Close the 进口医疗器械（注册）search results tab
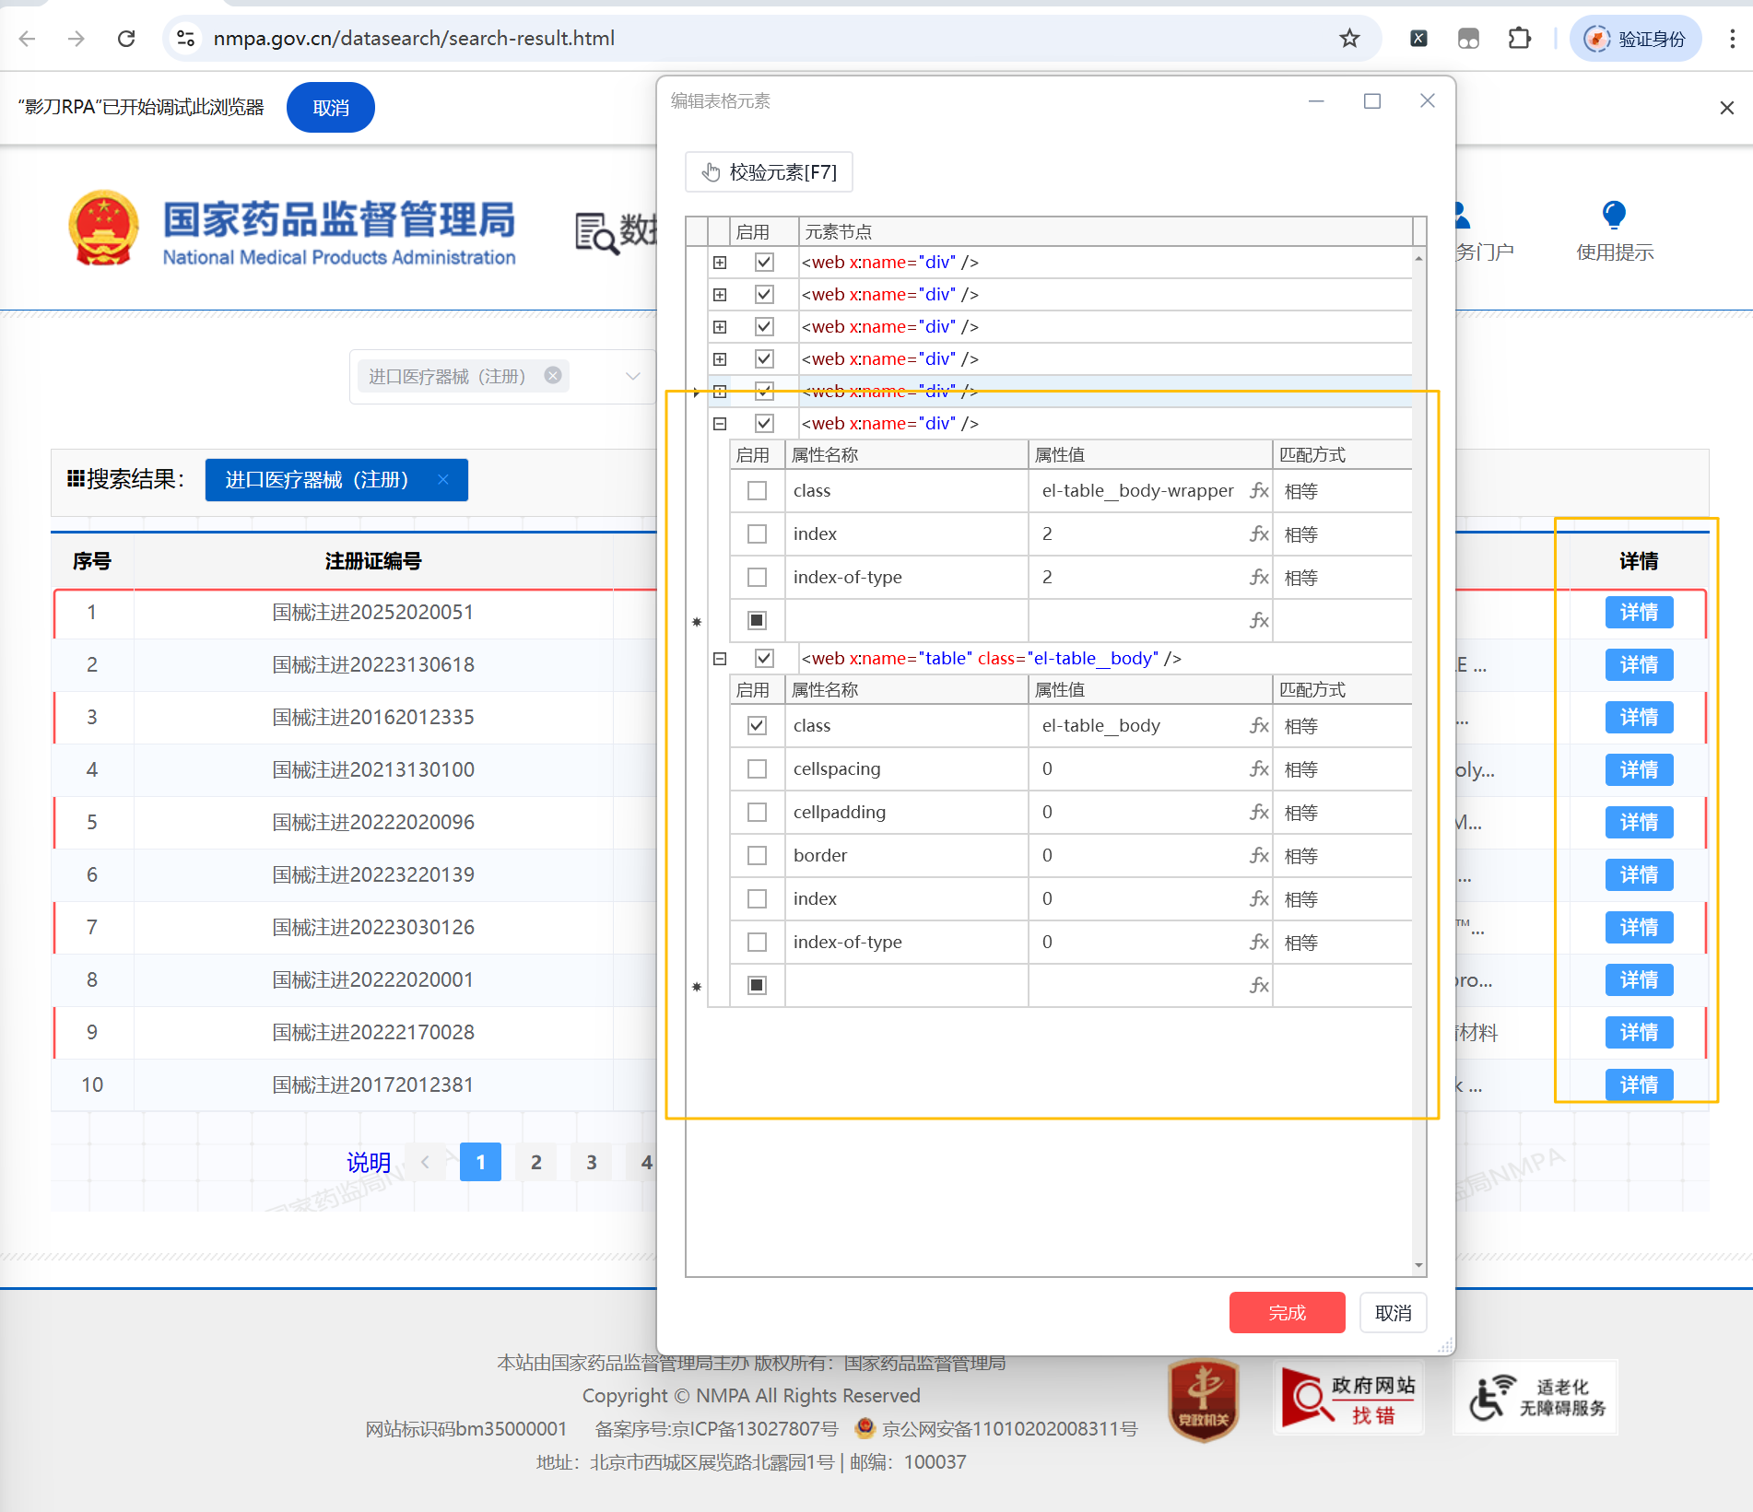This screenshot has height=1512, width=1753. coord(443,480)
